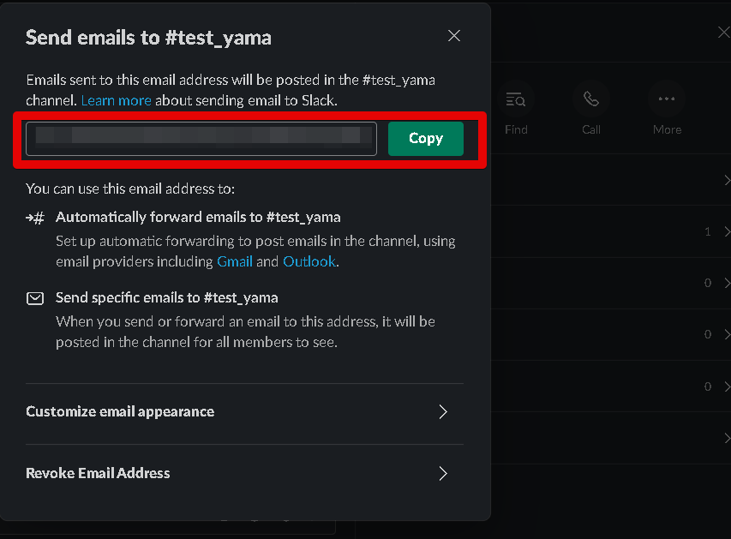The width and height of the screenshot is (731, 539).
Task: Click inside the email address field
Action: (x=201, y=137)
